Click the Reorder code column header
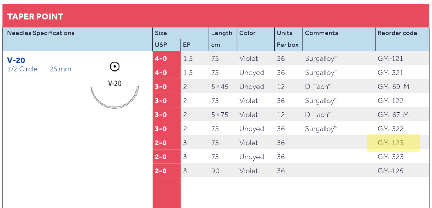The width and height of the screenshot is (432, 208). coord(397,33)
